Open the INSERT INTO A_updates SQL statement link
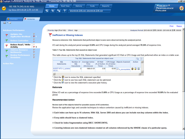The image size is (185, 139). (x=62, y=70)
